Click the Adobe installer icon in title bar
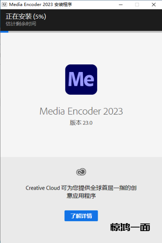This screenshot has width=162, height=243. coord(4,4)
